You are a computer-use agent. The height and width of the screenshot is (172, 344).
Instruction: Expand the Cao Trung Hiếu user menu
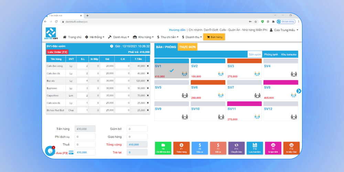(284, 30)
